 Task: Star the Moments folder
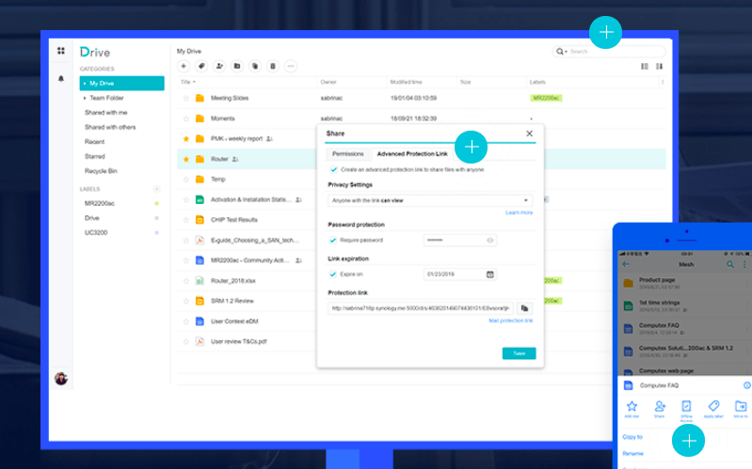pos(186,118)
